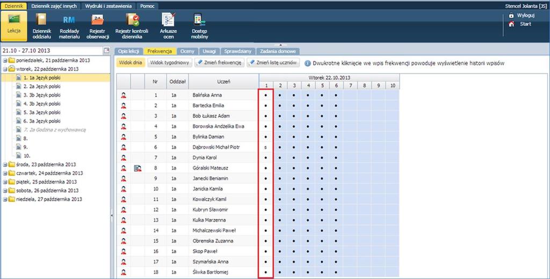Click Oddział column header

point(177,82)
